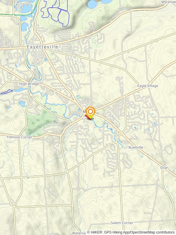Click the yellow location pin marker
This screenshot has width=176, height=235.
point(90,113)
